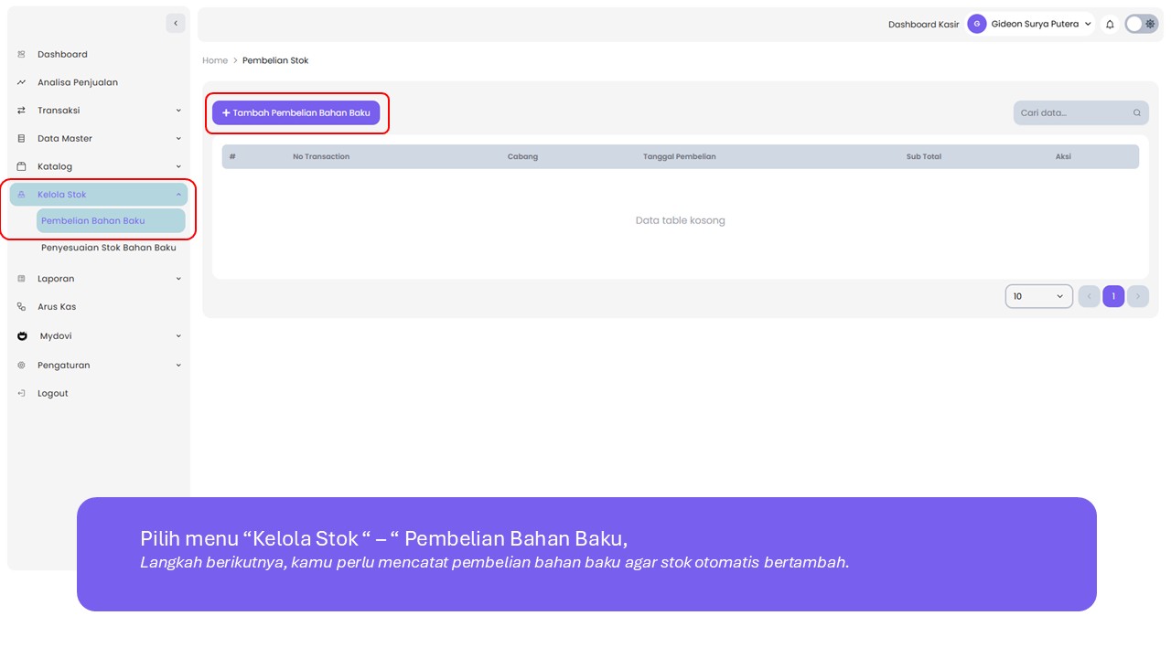
Task: Click the Tanggal Pembelian column header
Action: (680, 156)
